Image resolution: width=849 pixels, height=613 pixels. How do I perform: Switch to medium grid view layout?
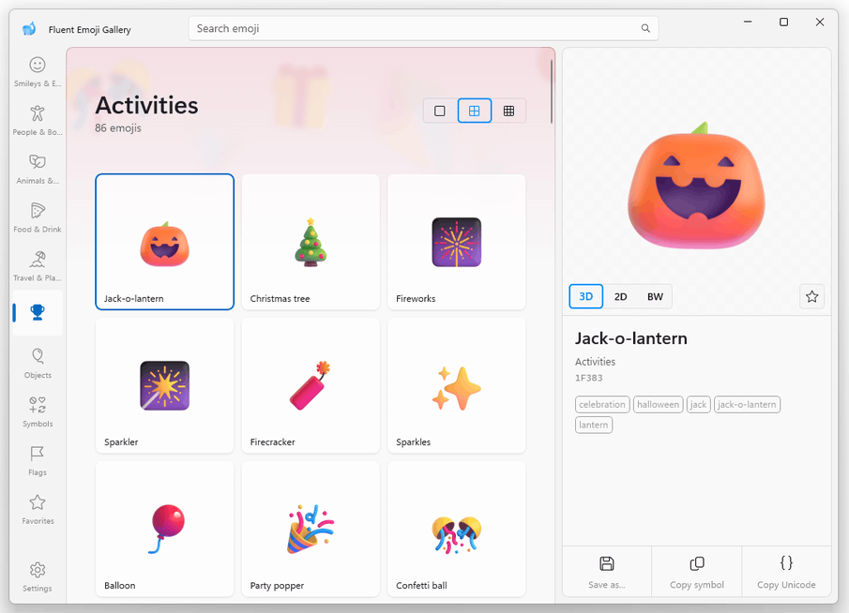(x=475, y=111)
